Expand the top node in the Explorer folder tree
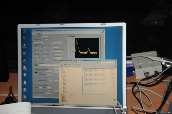 (x=62, y=70)
